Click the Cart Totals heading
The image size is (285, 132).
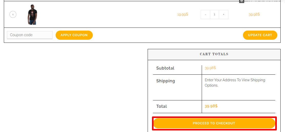(x=214, y=54)
